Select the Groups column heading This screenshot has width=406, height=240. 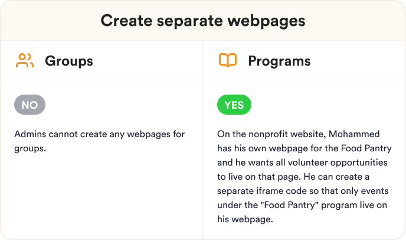tap(69, 61)
